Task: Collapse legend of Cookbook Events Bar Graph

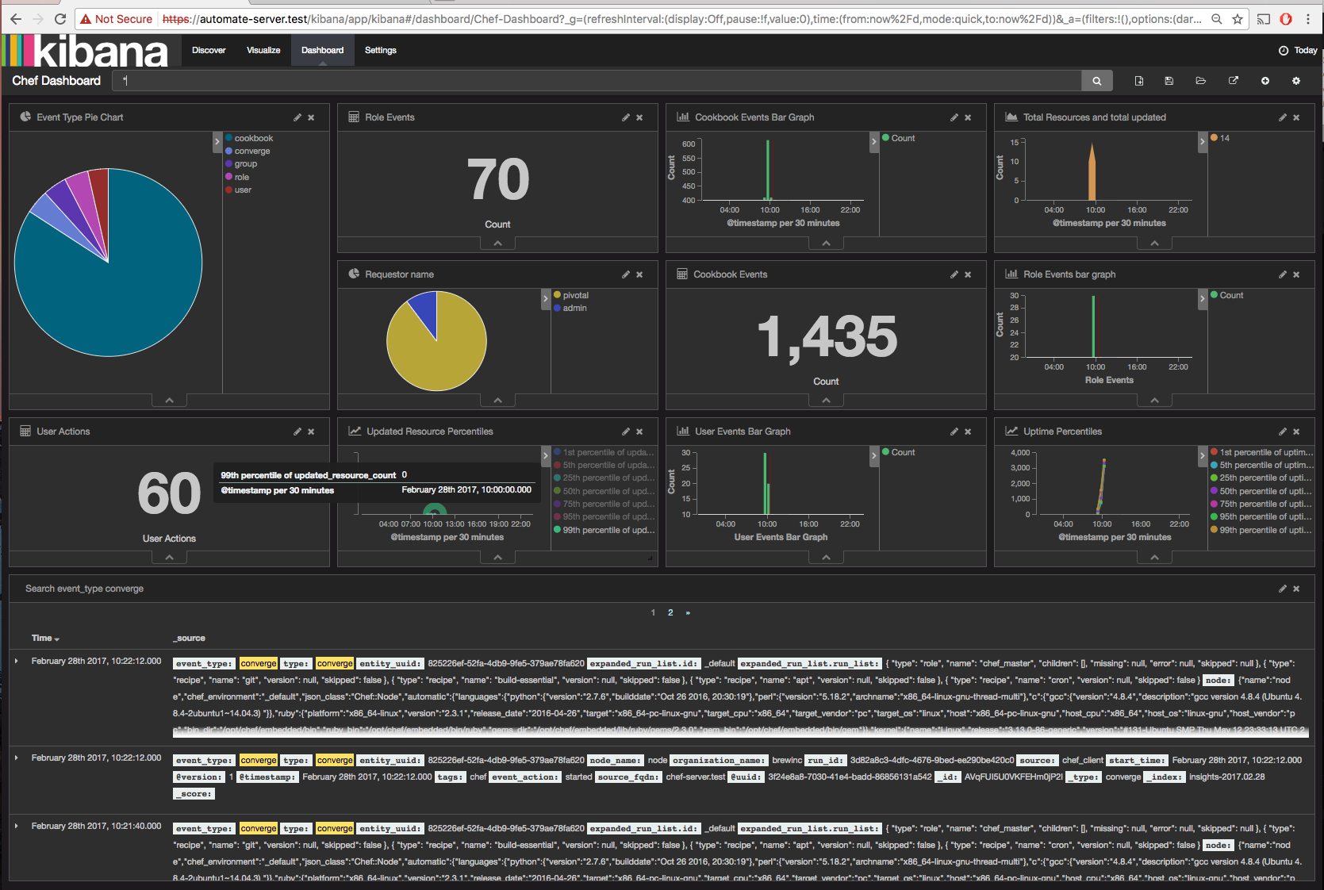Action: coord(874,142)
